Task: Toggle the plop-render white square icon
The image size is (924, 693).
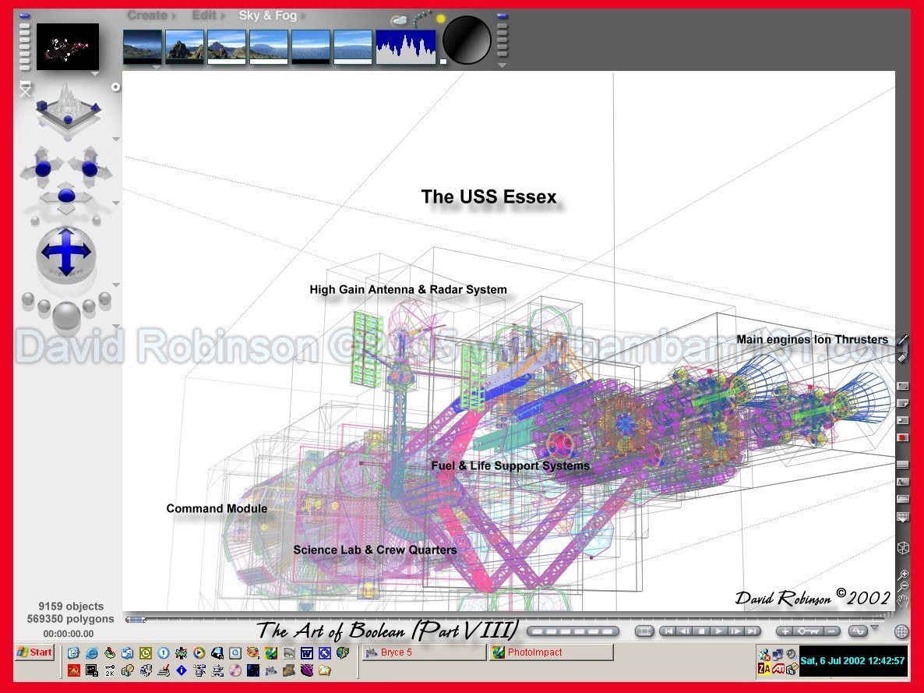Action: point(902,420)
